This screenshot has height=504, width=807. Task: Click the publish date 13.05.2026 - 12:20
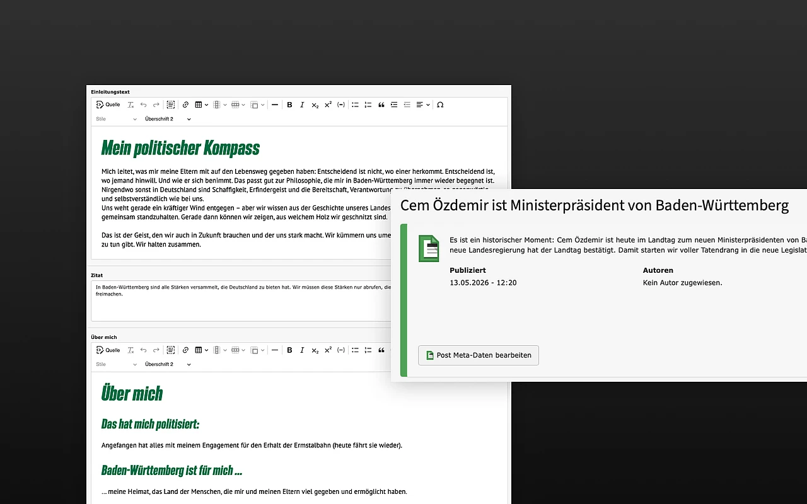point(483,283)
